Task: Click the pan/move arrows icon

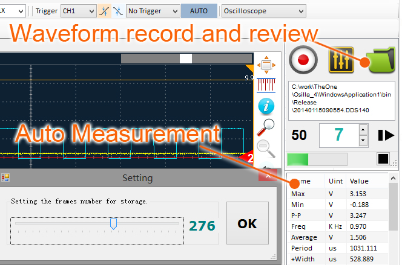Action: [266, 64]
